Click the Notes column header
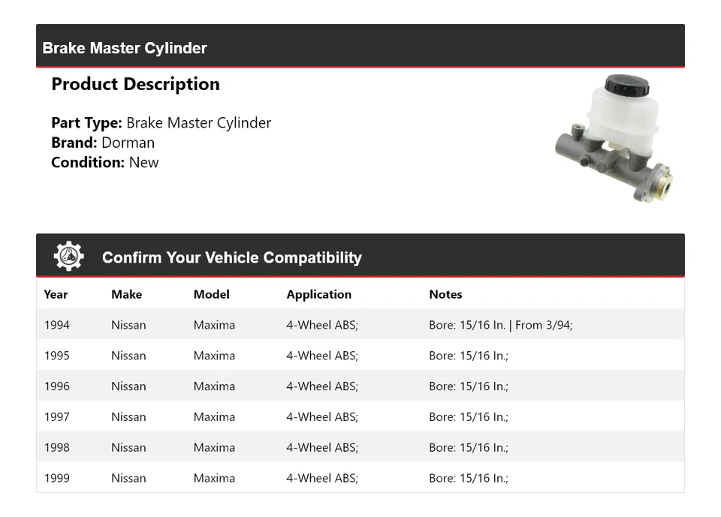Image resolution: width=721 pixels, height=517 pixels. pyautogui.click(x=445, y=294)
